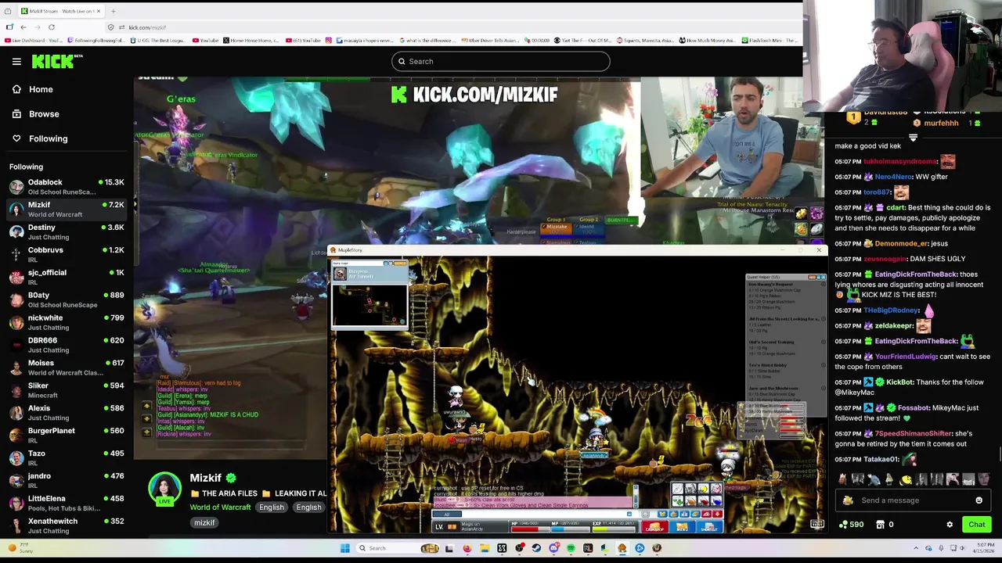Type in the Send a message box

tap(912, 500)
